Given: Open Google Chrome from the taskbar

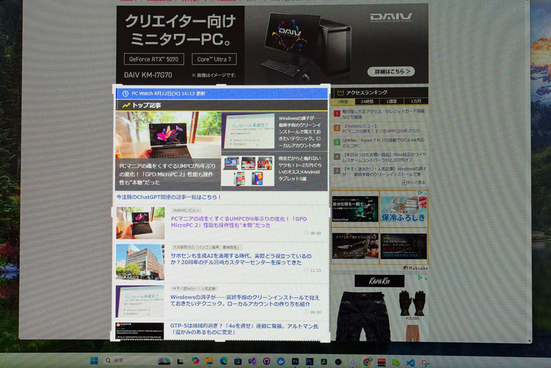Looking at the screenshot, I should [368, 362].
